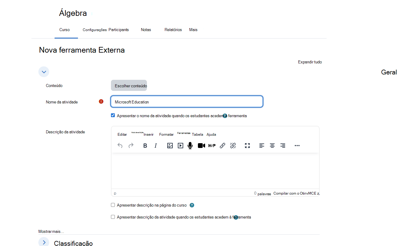Insert H5P content from the toolbar
Image resolution: width=397 pixels, height=246 pixels.
point(212,146)
